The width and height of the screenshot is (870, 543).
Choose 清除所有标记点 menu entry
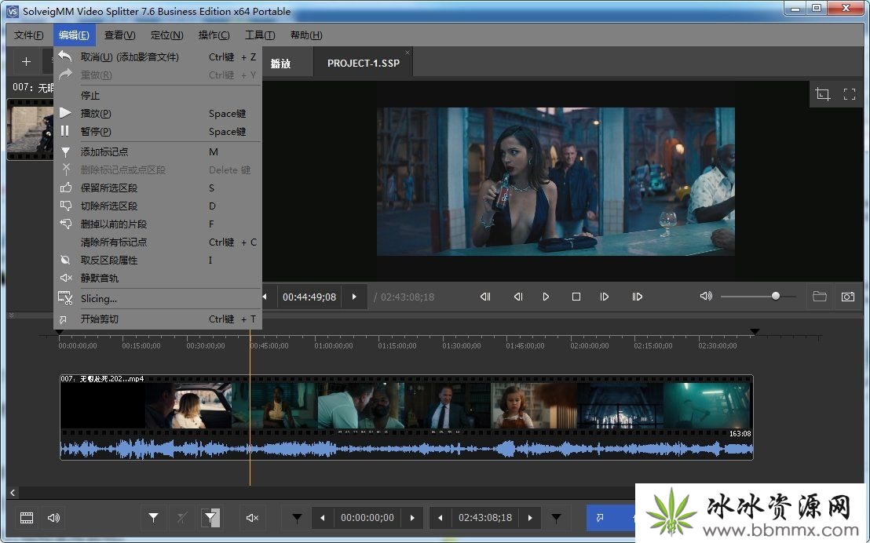point(158,242)
